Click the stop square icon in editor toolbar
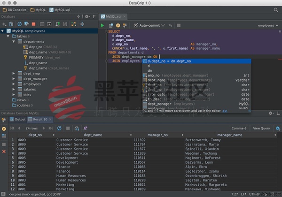The height and width of the screenshot is (197, 282). (179, 25)
